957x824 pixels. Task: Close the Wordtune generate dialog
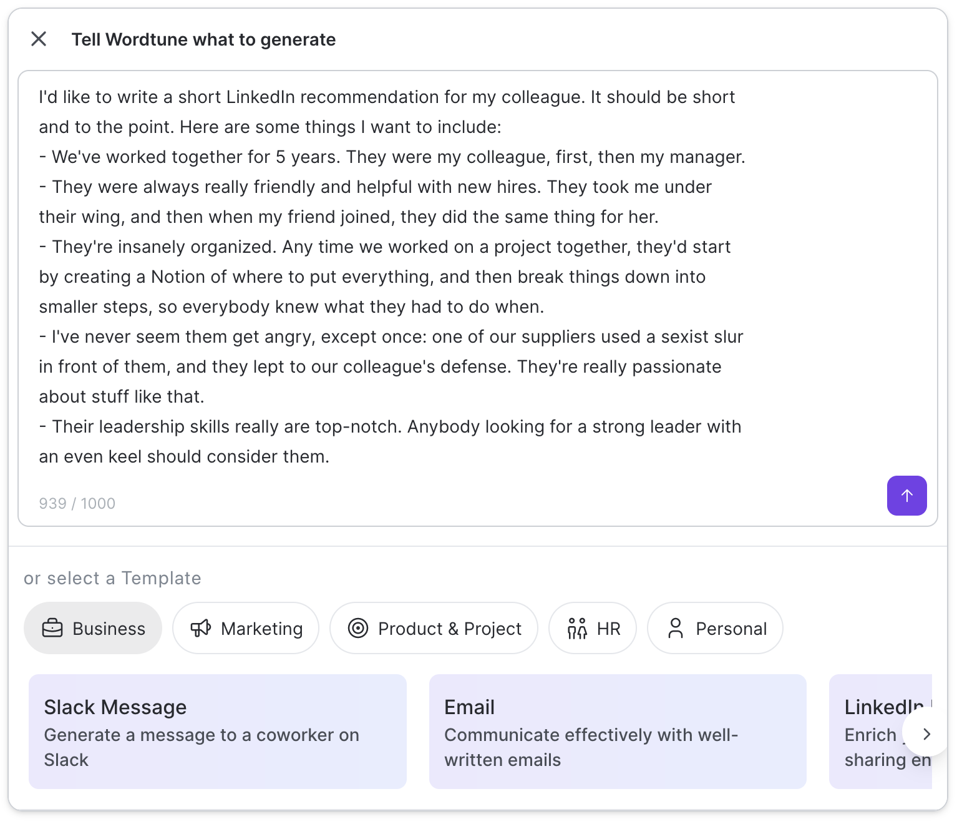[39, 39]
